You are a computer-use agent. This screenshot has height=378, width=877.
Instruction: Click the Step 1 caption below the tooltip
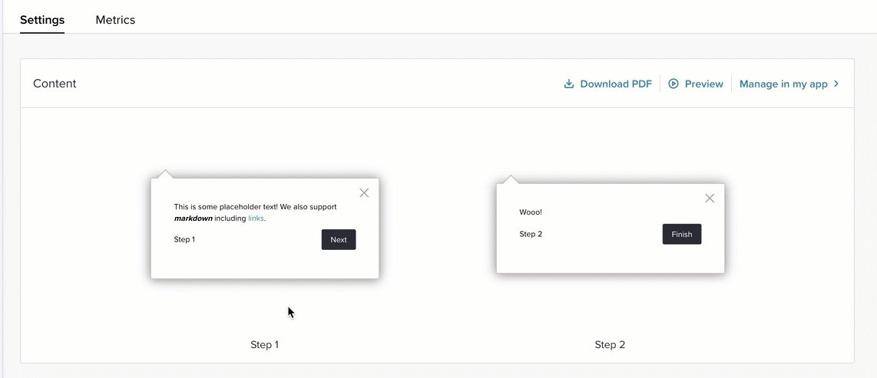264,344
